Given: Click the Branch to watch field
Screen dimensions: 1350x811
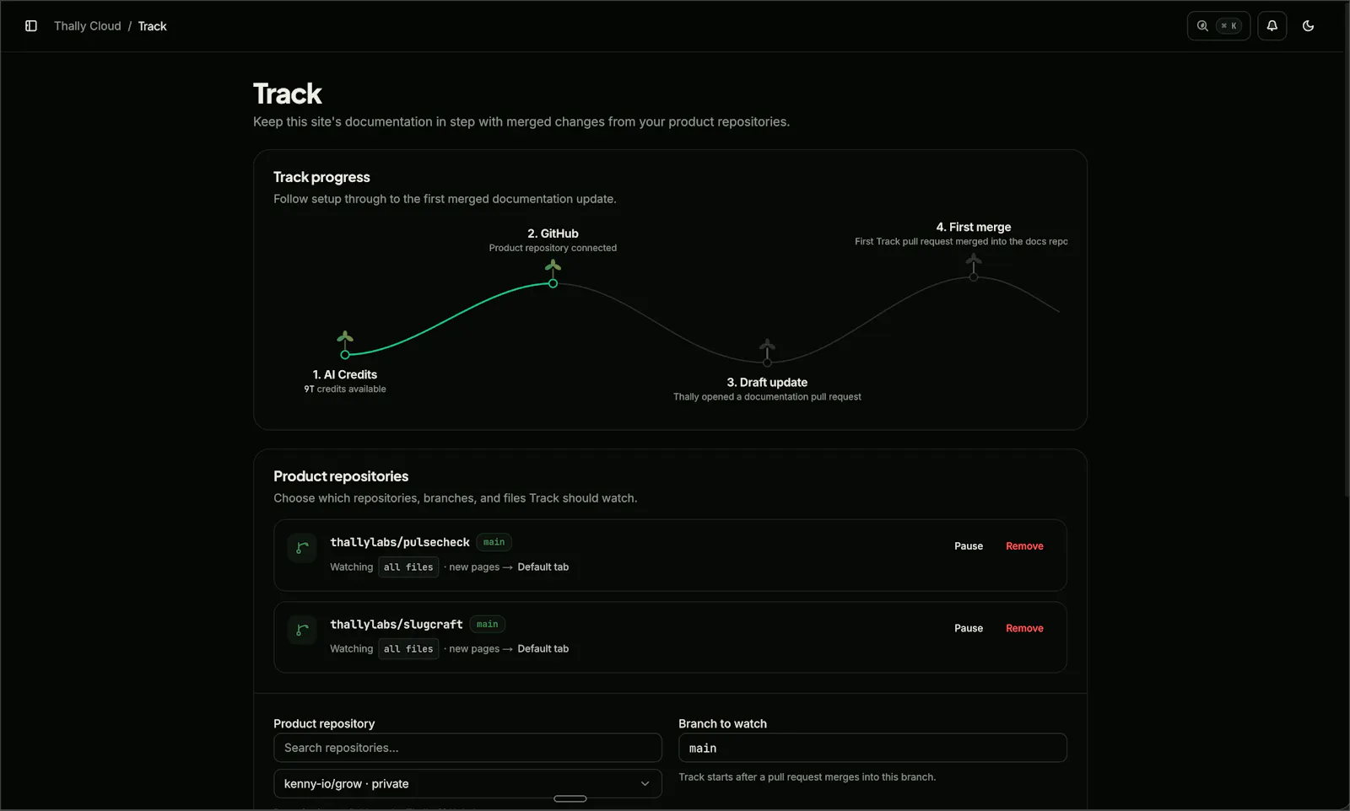Looking at the screenshot, I should pos(872,748).
